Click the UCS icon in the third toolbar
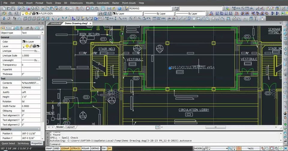The width and height of the screenshot is (288, 151). tap(73, 18)
